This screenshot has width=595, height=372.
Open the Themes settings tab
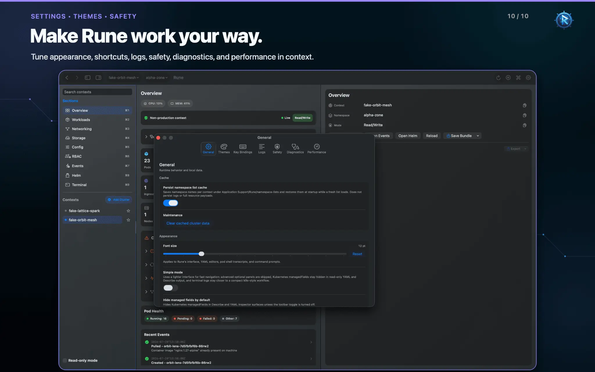[x=224, y=149]
